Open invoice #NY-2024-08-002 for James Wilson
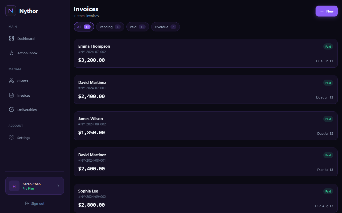The height and width of the screenshot is (213, 342). tap(205, 126)
